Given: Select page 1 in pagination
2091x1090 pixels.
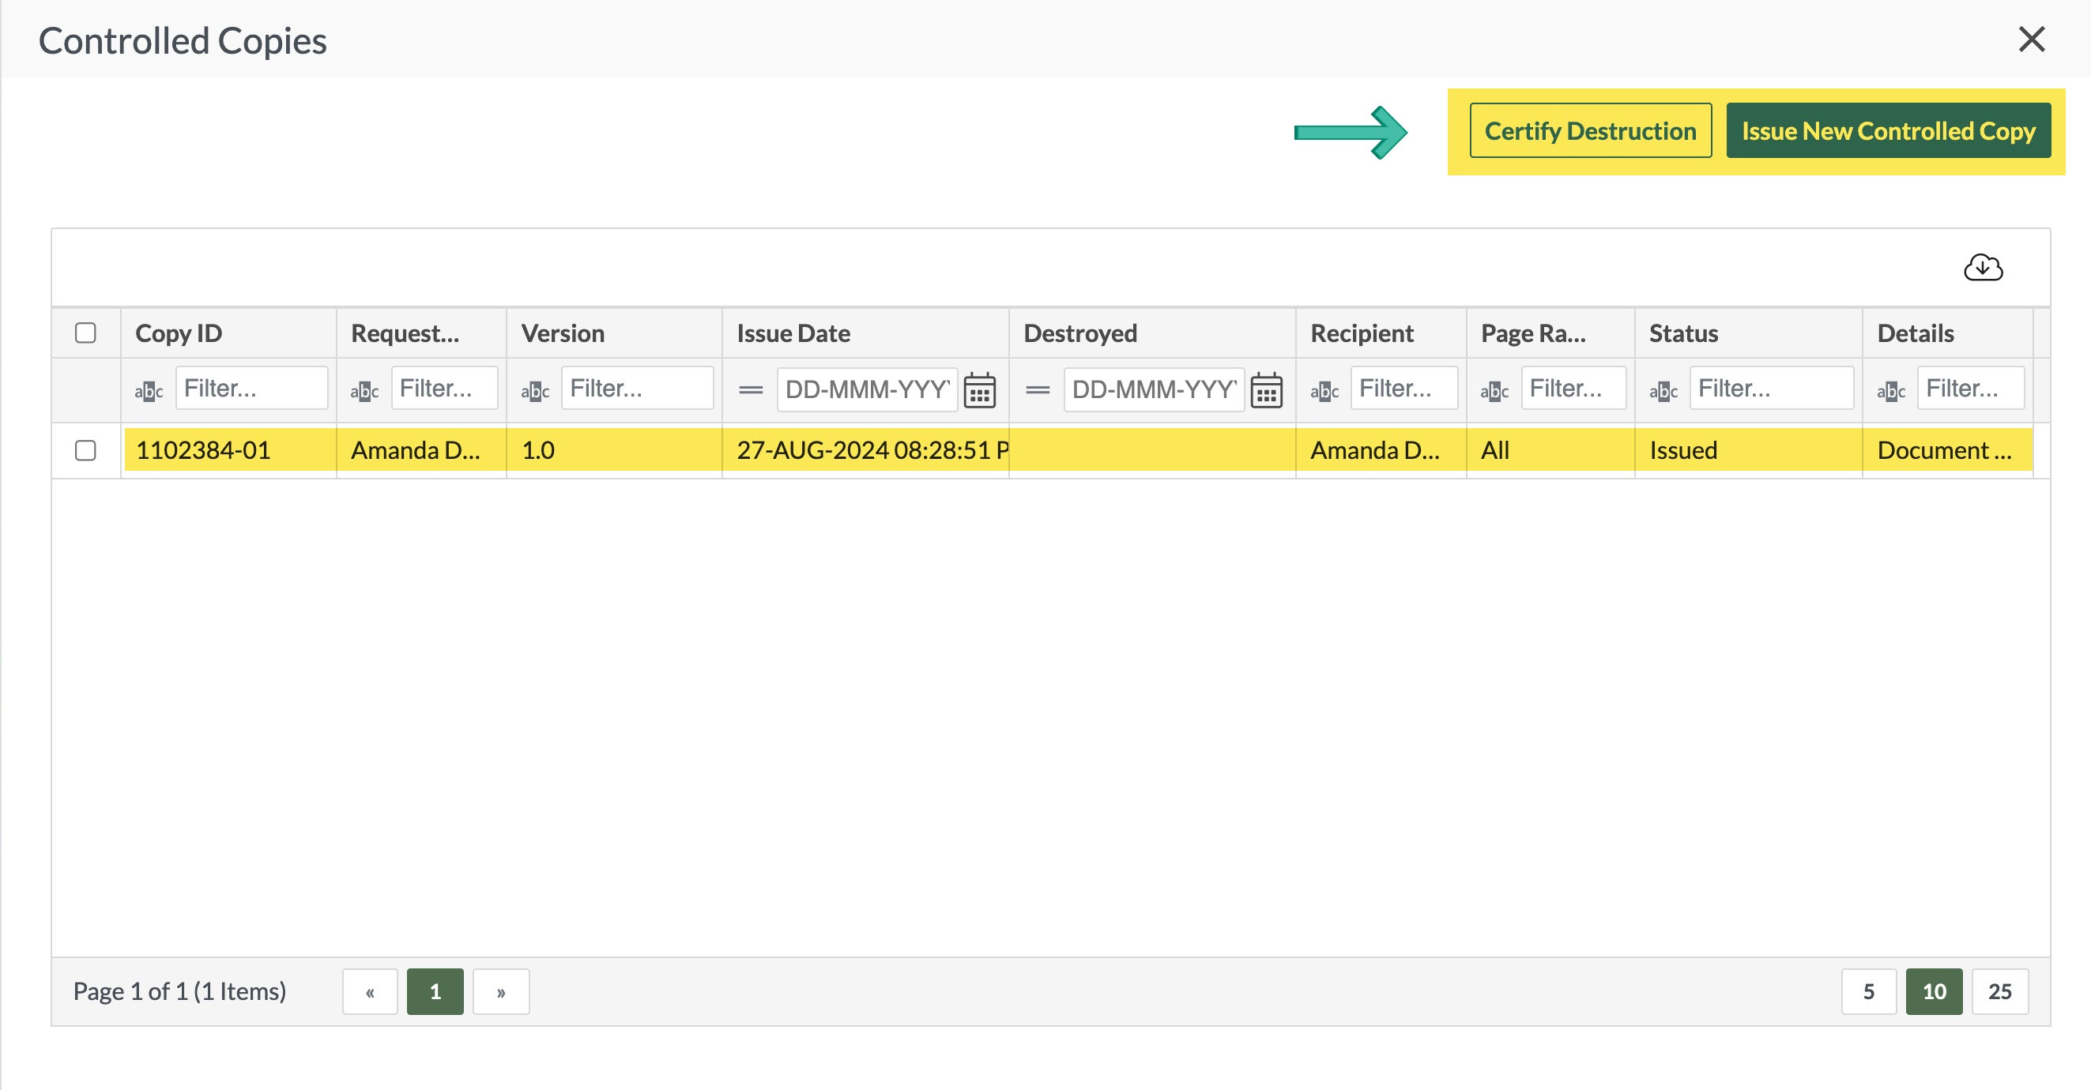Looking at the screenshot, I should coord(435,991).
